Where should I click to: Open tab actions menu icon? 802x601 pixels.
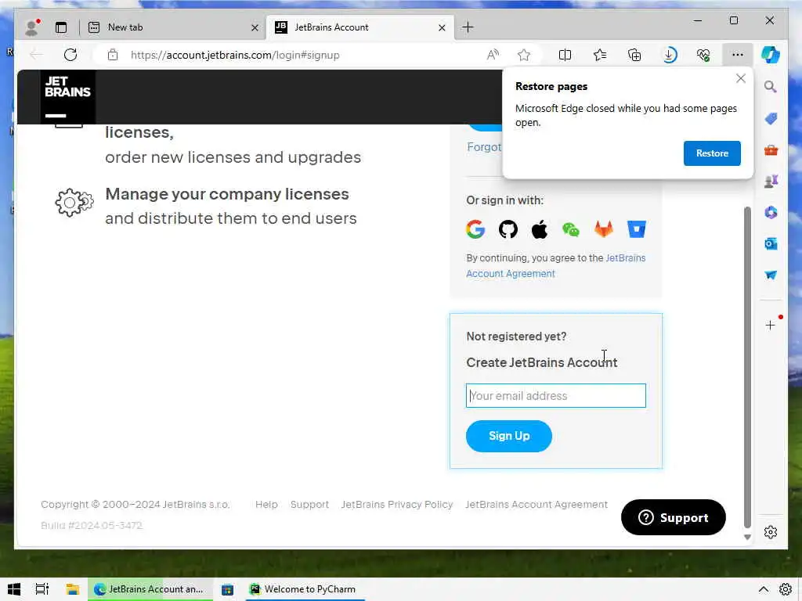point(61,27)
